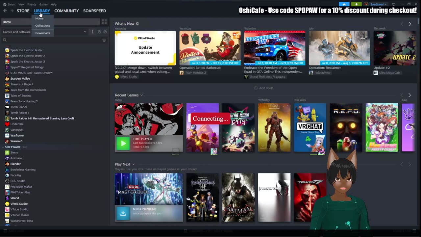Screen dimensions: 421x237
Task: Open the Games and Software dropdown
Action: [45, 32]
